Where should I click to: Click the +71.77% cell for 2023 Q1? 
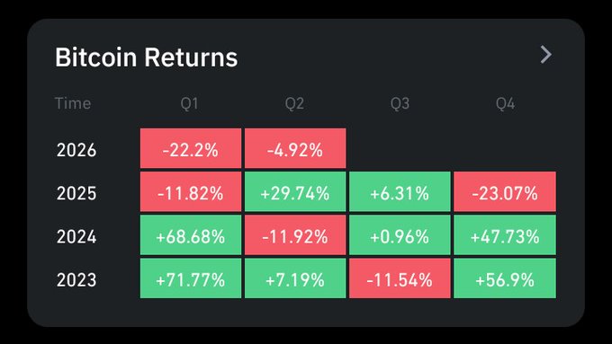191,278
